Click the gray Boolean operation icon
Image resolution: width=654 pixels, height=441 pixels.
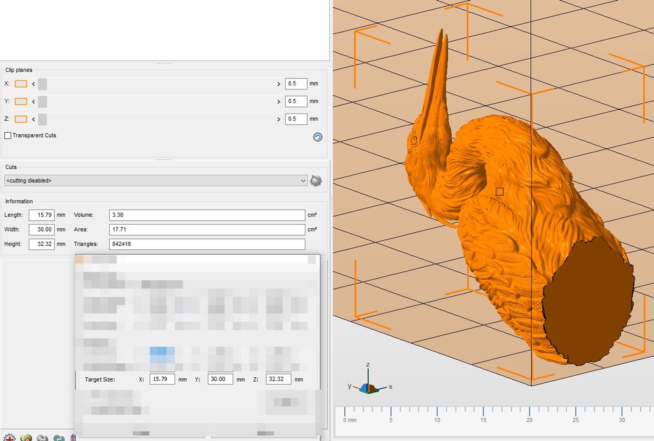pos(42,438)
